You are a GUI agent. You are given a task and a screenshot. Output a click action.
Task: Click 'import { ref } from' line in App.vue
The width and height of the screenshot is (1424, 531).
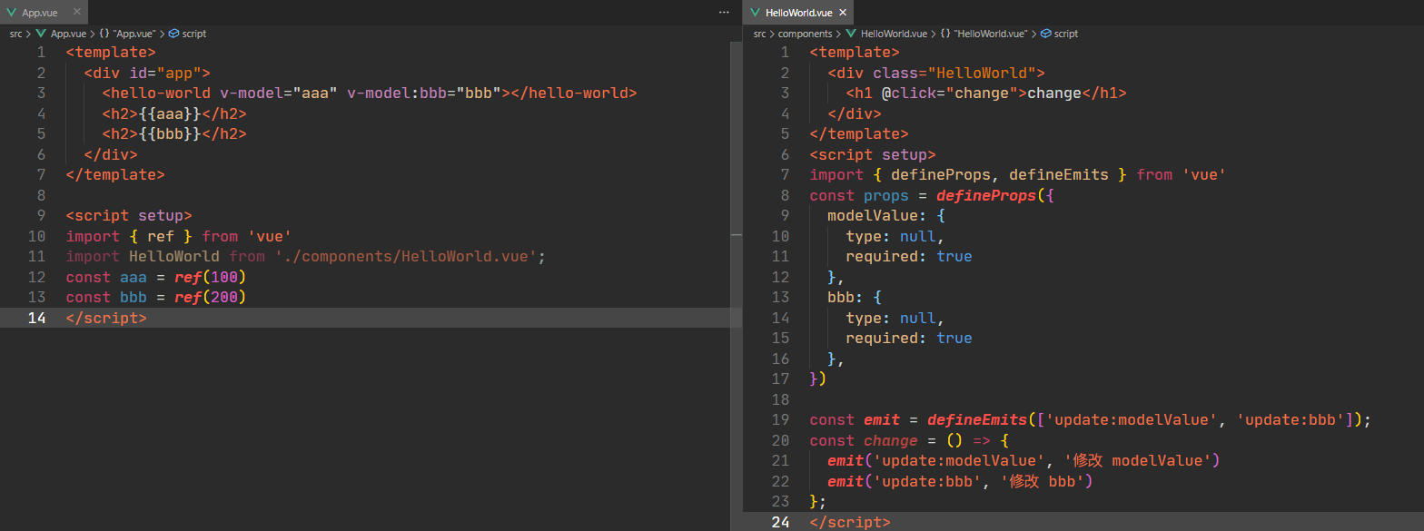(x=179, y=236)
